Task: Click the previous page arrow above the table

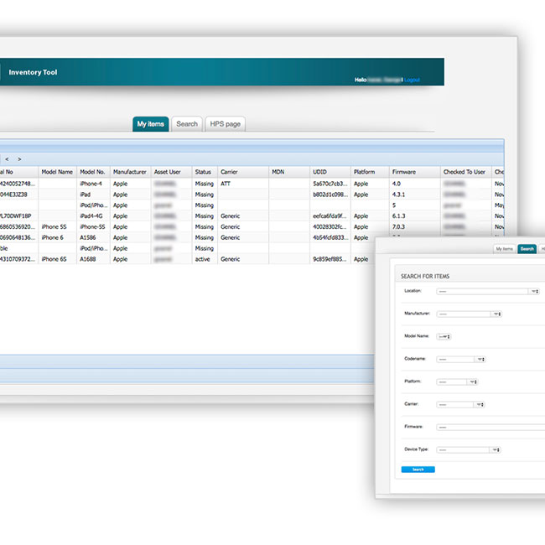Action: 7,158
